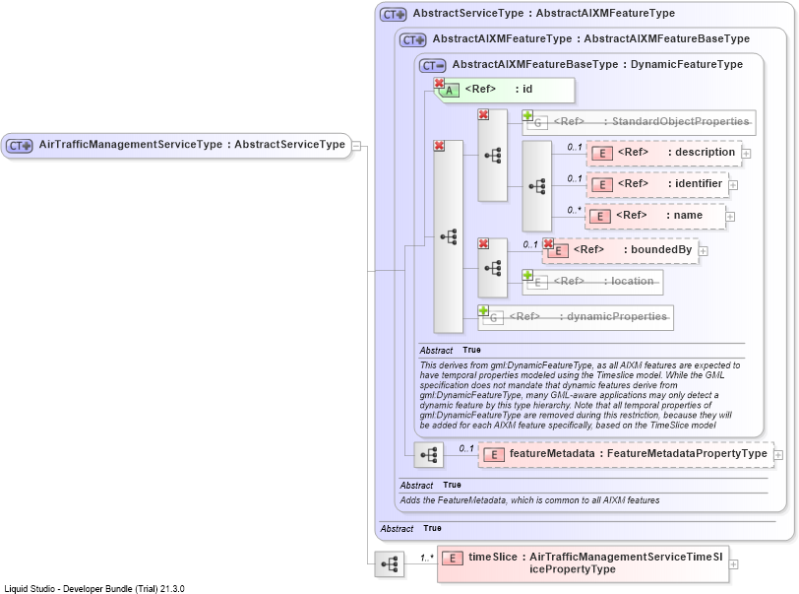Click sequence icon beside description, identifier, name
799x594 pixels.
click(537, 186)
